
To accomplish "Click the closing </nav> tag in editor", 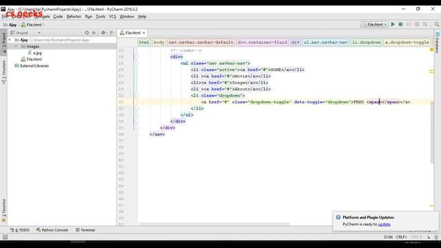I will coord(157,134).
